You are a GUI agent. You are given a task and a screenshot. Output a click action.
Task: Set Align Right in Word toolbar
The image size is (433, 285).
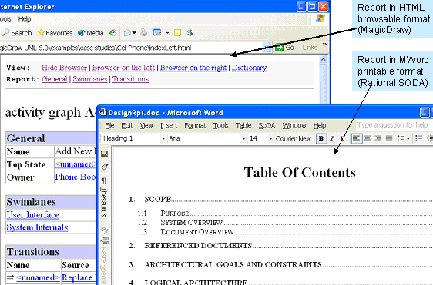click(x=378, y=138)
